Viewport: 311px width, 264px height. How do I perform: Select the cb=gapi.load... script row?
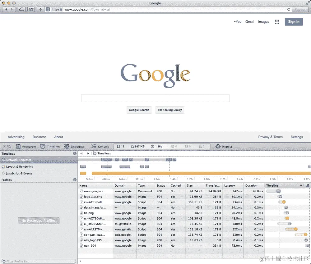point(194,235)
